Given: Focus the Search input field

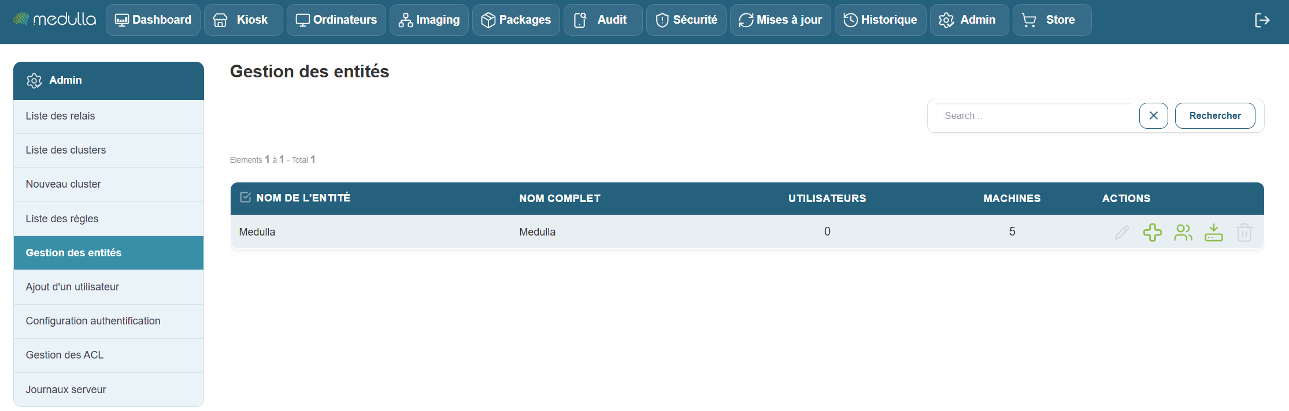Looking at the screenshot, I should 1035,115.
